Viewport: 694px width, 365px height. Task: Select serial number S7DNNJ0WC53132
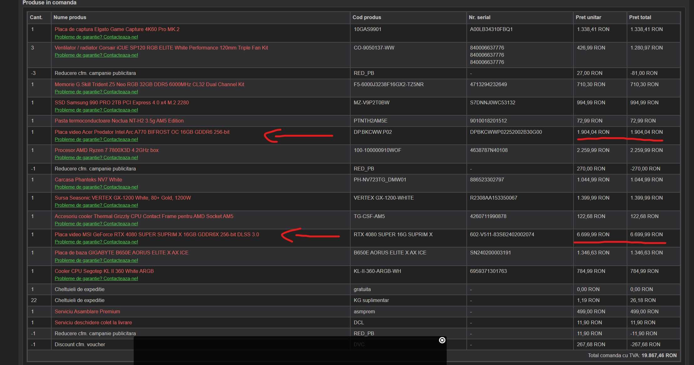(x=493, y=103)
